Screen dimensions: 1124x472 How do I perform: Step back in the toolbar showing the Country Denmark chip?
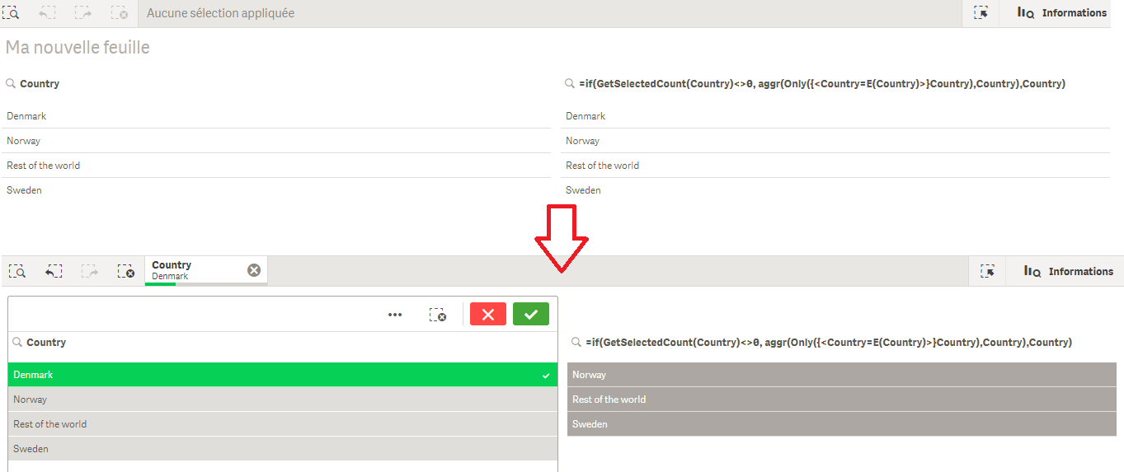[54, 271]
